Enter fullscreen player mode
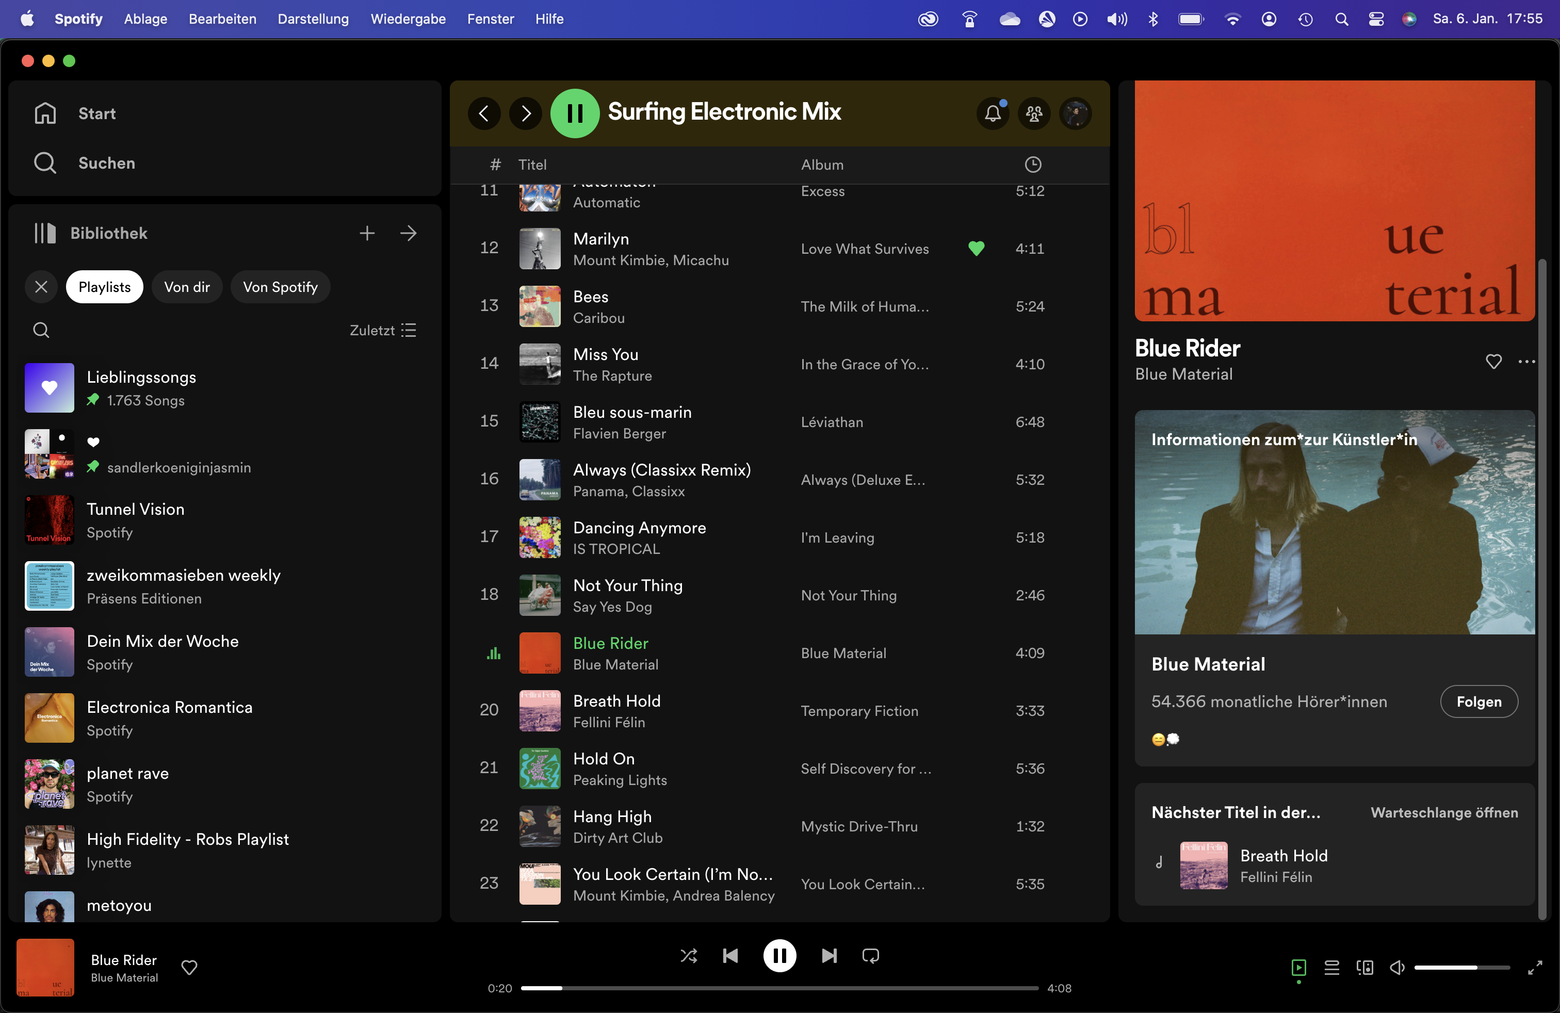This screenshot has height=1013, width=1560. (1534, 968)
